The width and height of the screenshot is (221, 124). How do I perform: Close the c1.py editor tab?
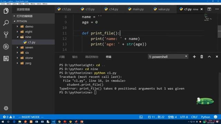pyautogui.click(x=202, y=9)
